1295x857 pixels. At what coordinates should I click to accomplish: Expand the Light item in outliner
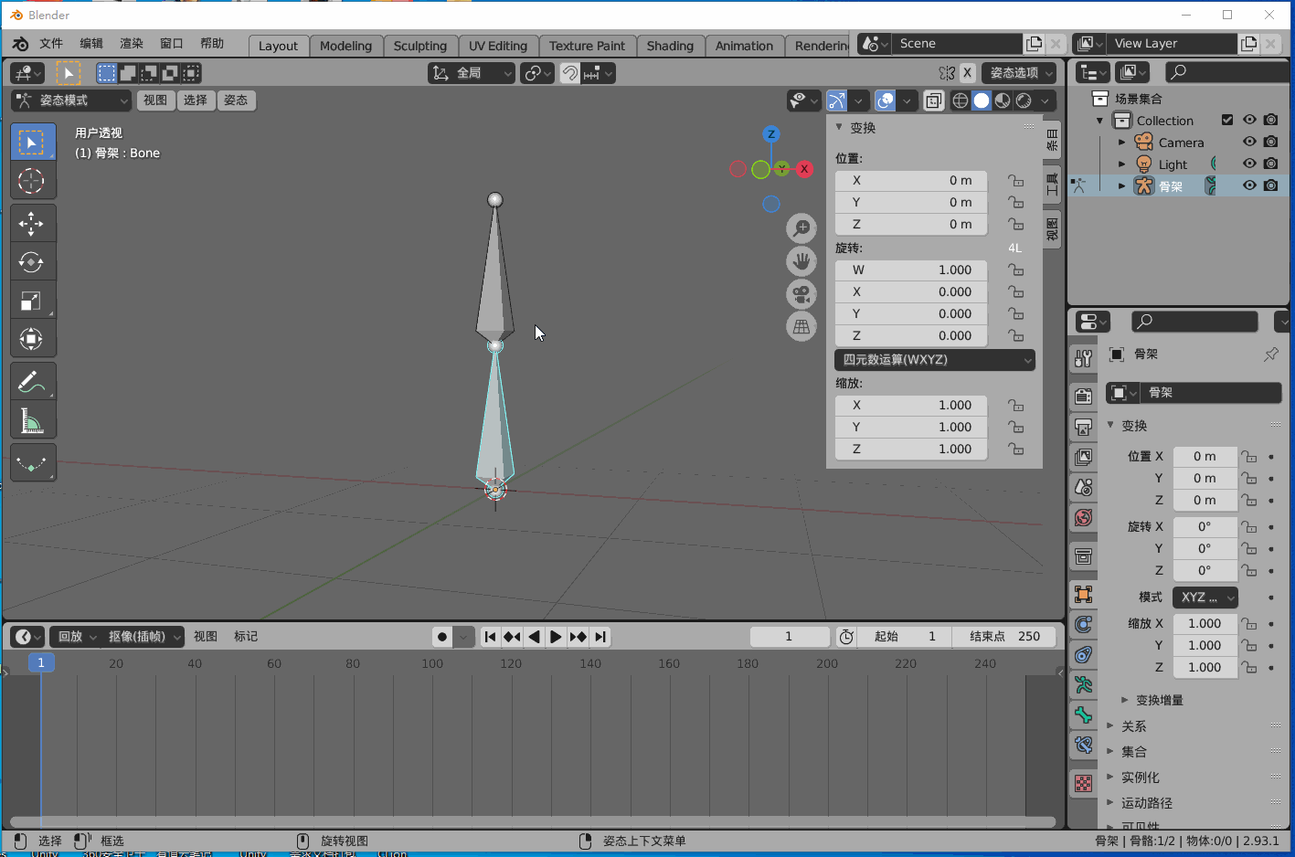tap(1121, 164)
